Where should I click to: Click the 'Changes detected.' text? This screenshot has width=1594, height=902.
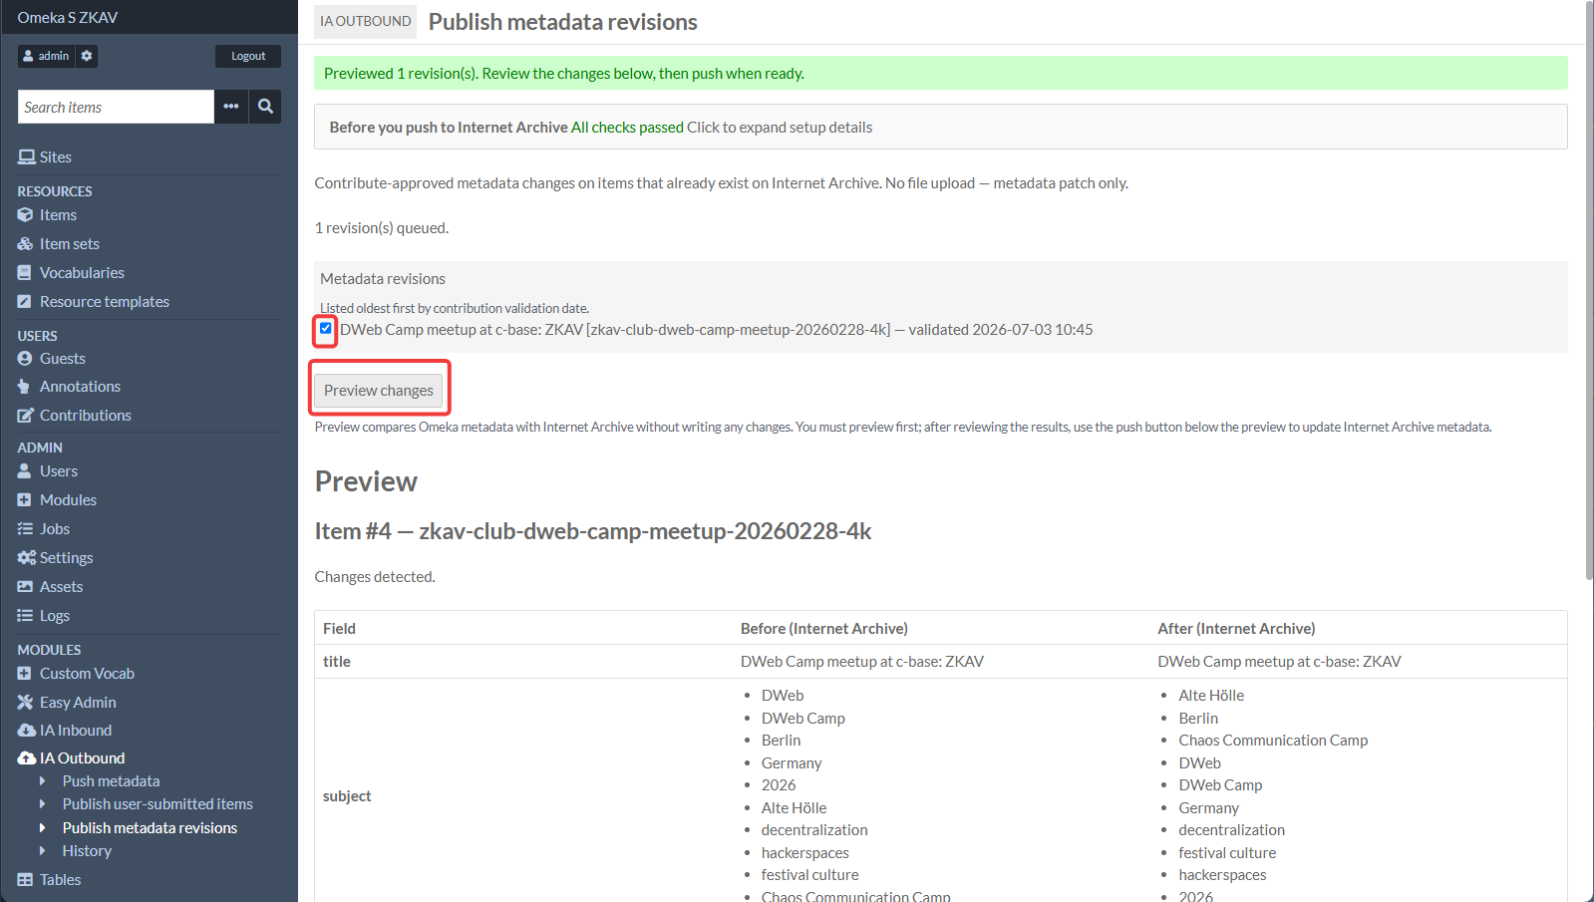pyautogui.click(x=375, y=576)
